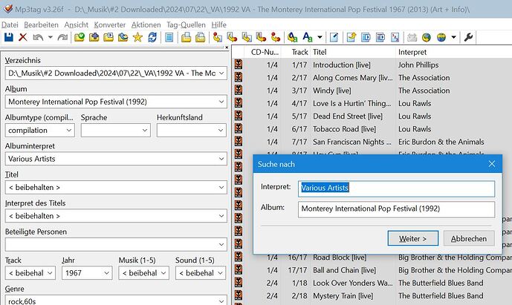Open the Tag-Quellen menu

pyautogui.click(x=186, y=24)
